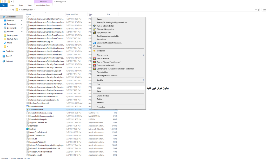Click the Microsoft Defender scan icon

point(94,43)
